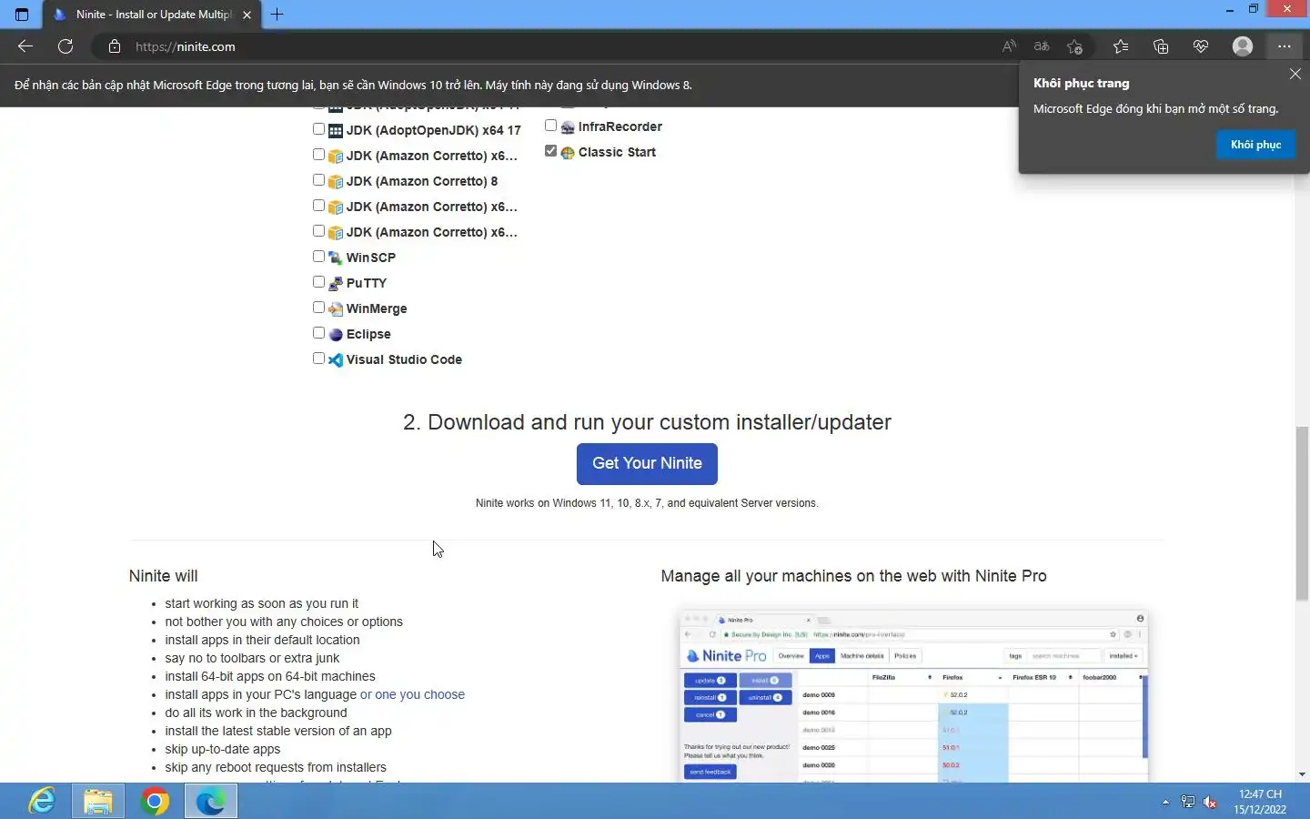1310x819 pixels.
Task: Open the 'or one you choose' link
Action: (412, 694)
